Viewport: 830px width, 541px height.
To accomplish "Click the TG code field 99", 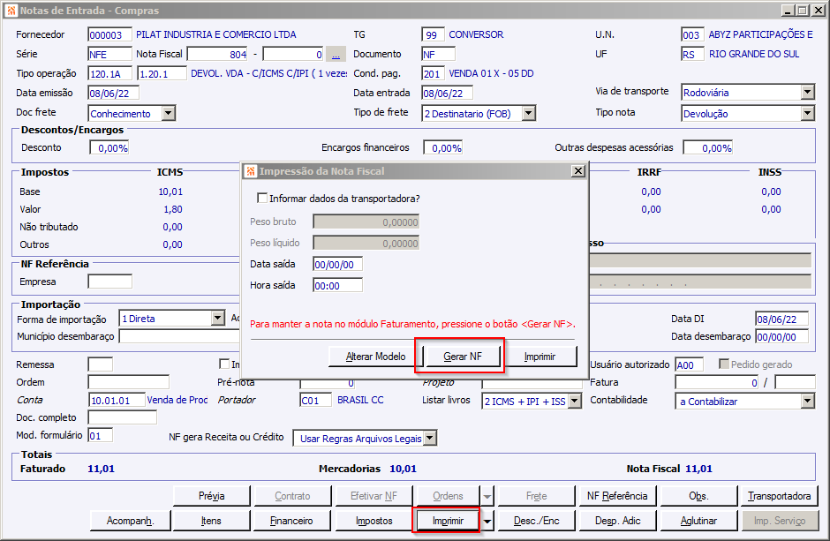I will tap(433, 35).
